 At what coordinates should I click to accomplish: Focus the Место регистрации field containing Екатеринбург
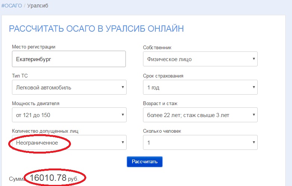click(69, 59)
